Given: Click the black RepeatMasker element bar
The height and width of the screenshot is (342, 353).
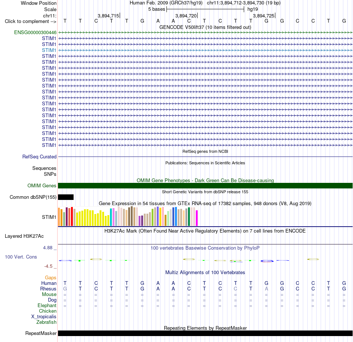Looking at the screenshot, I should coord(205,333).
